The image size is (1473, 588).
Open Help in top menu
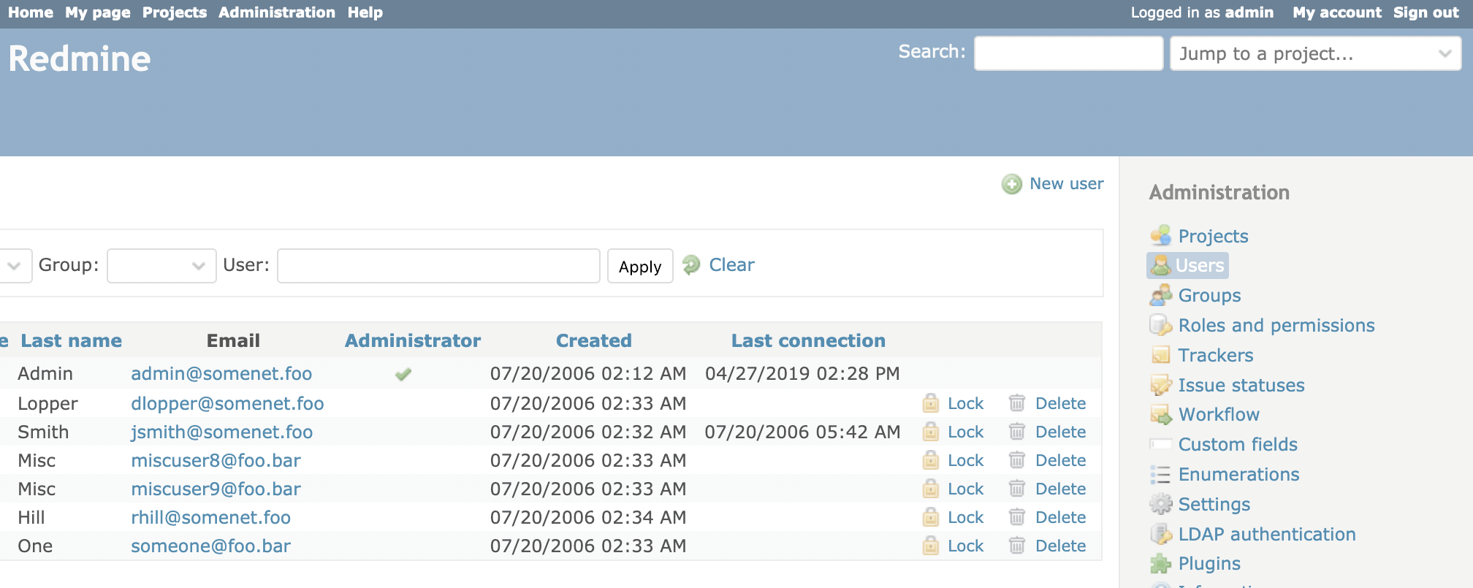[x=365, y=12]
